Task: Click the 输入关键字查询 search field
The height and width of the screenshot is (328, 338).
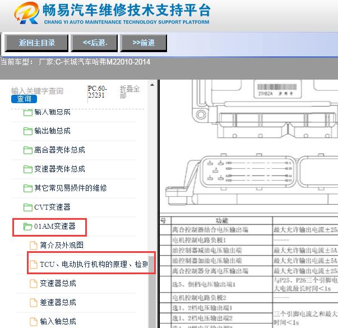Action: click(37, 91)
